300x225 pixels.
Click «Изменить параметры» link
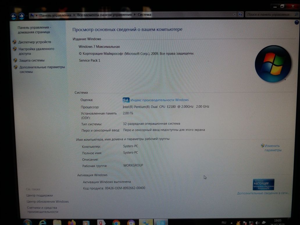click(x=273, y=148)
